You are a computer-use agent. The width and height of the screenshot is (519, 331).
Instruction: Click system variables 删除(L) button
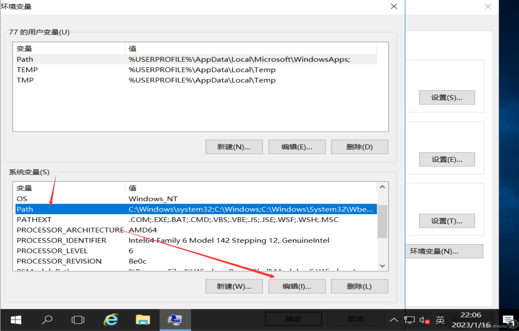pyautogui.click(x=359, y=286)
